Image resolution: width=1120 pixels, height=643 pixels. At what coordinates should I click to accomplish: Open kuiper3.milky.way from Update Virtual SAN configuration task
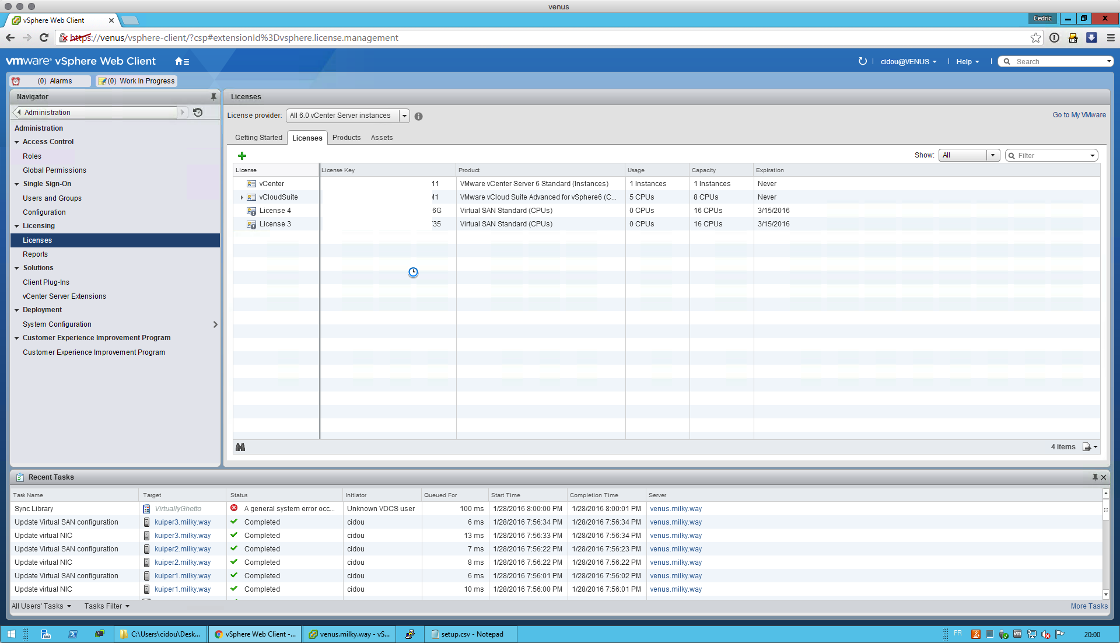tap(183, 522)
